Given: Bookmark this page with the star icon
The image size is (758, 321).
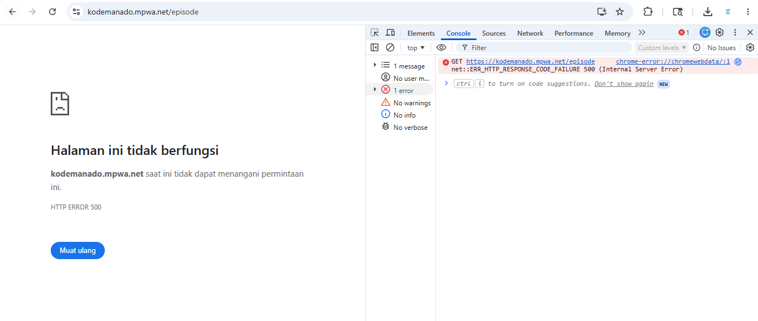Looking at the screenshot, I should click(620, 12).
